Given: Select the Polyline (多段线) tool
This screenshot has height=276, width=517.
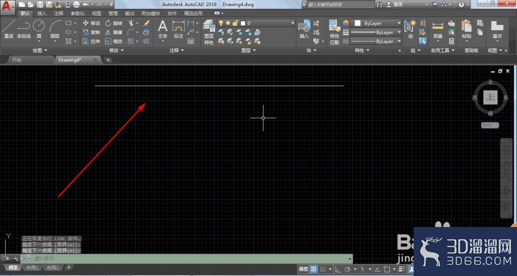Looking at the screenshot, I should [x=24, y=29].
